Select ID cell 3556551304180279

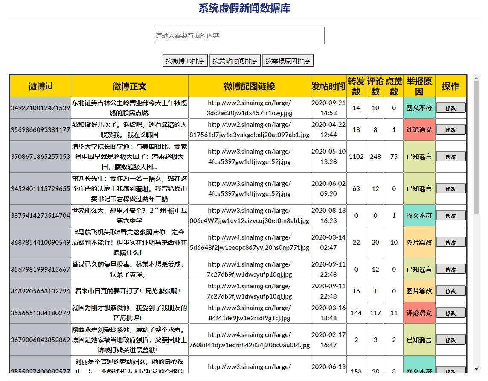click(41, 313)
